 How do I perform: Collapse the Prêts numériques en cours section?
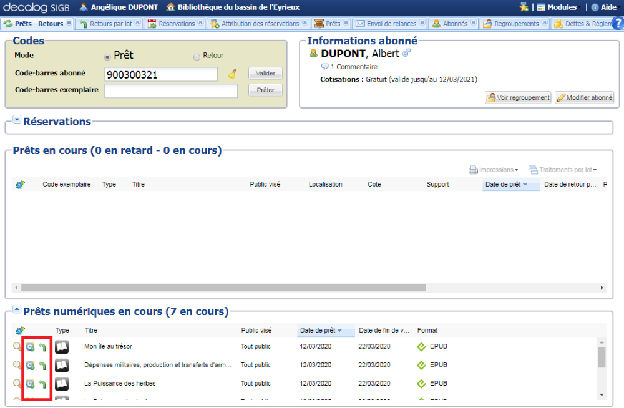click(17, 311)
